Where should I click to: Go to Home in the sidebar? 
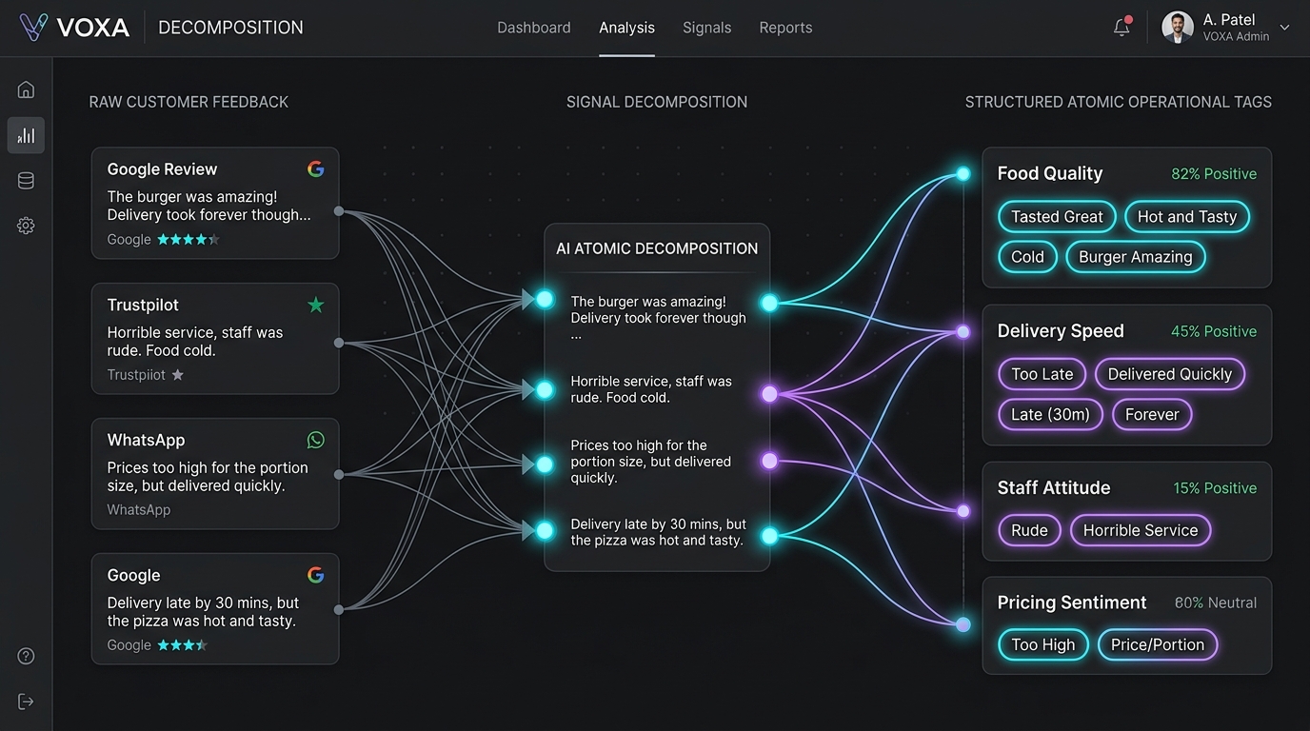26,89
